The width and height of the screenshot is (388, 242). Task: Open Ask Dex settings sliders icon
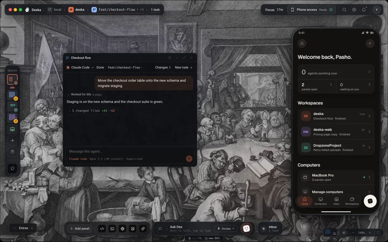(x=160, y=229)
